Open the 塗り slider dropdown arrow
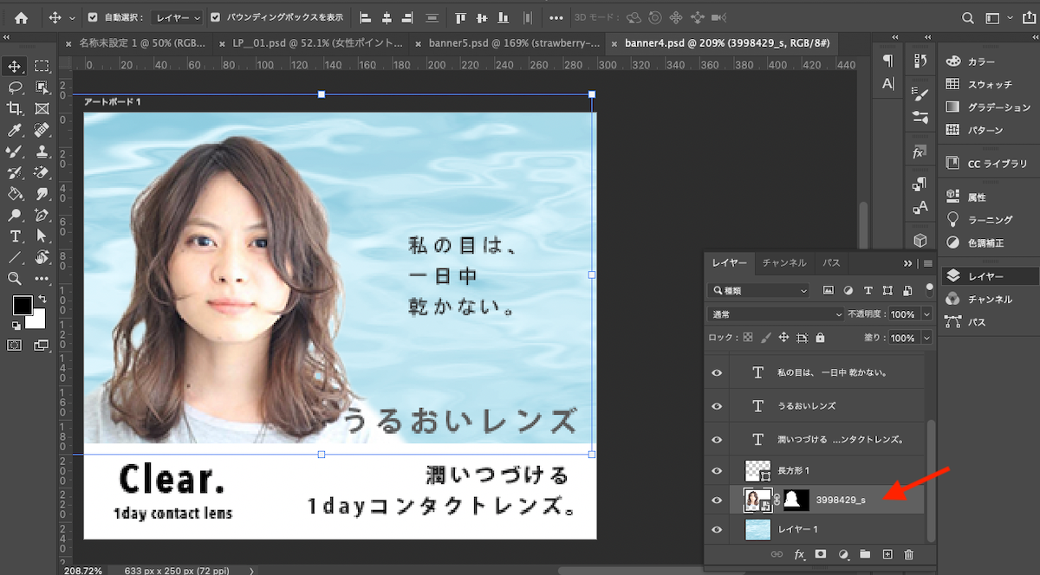 926,338
